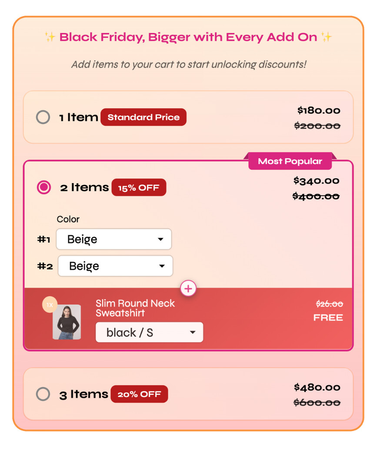
Task: Click the $340.00 price for 2 Items
Action: [x=316, y=181]
